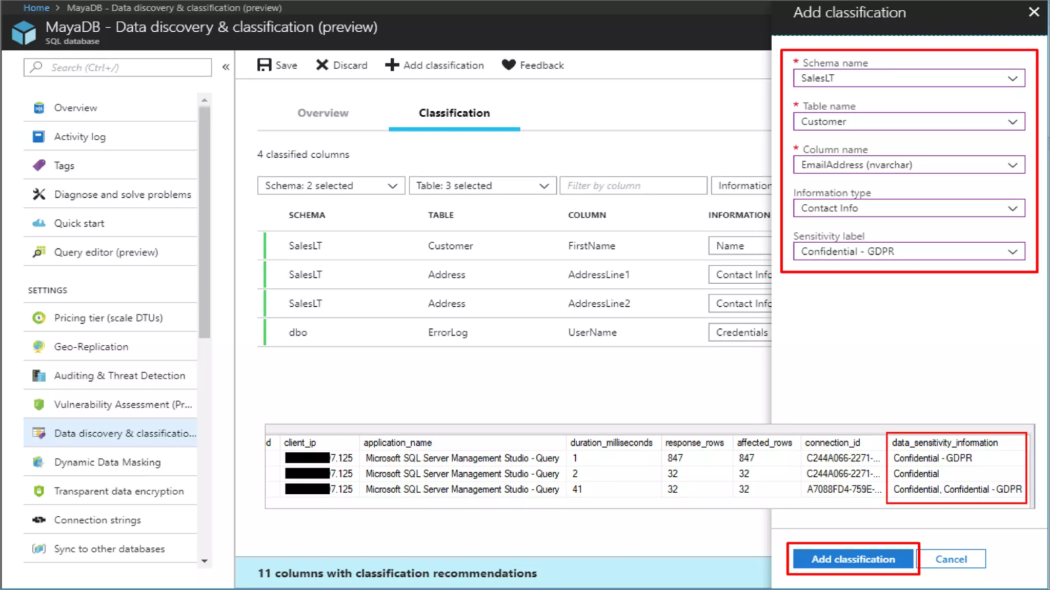Click the Feedback toolbar button
Image resolution: width=1050 pixels, height=590 pixels.
pyautogui.click(x=533, y=65)
